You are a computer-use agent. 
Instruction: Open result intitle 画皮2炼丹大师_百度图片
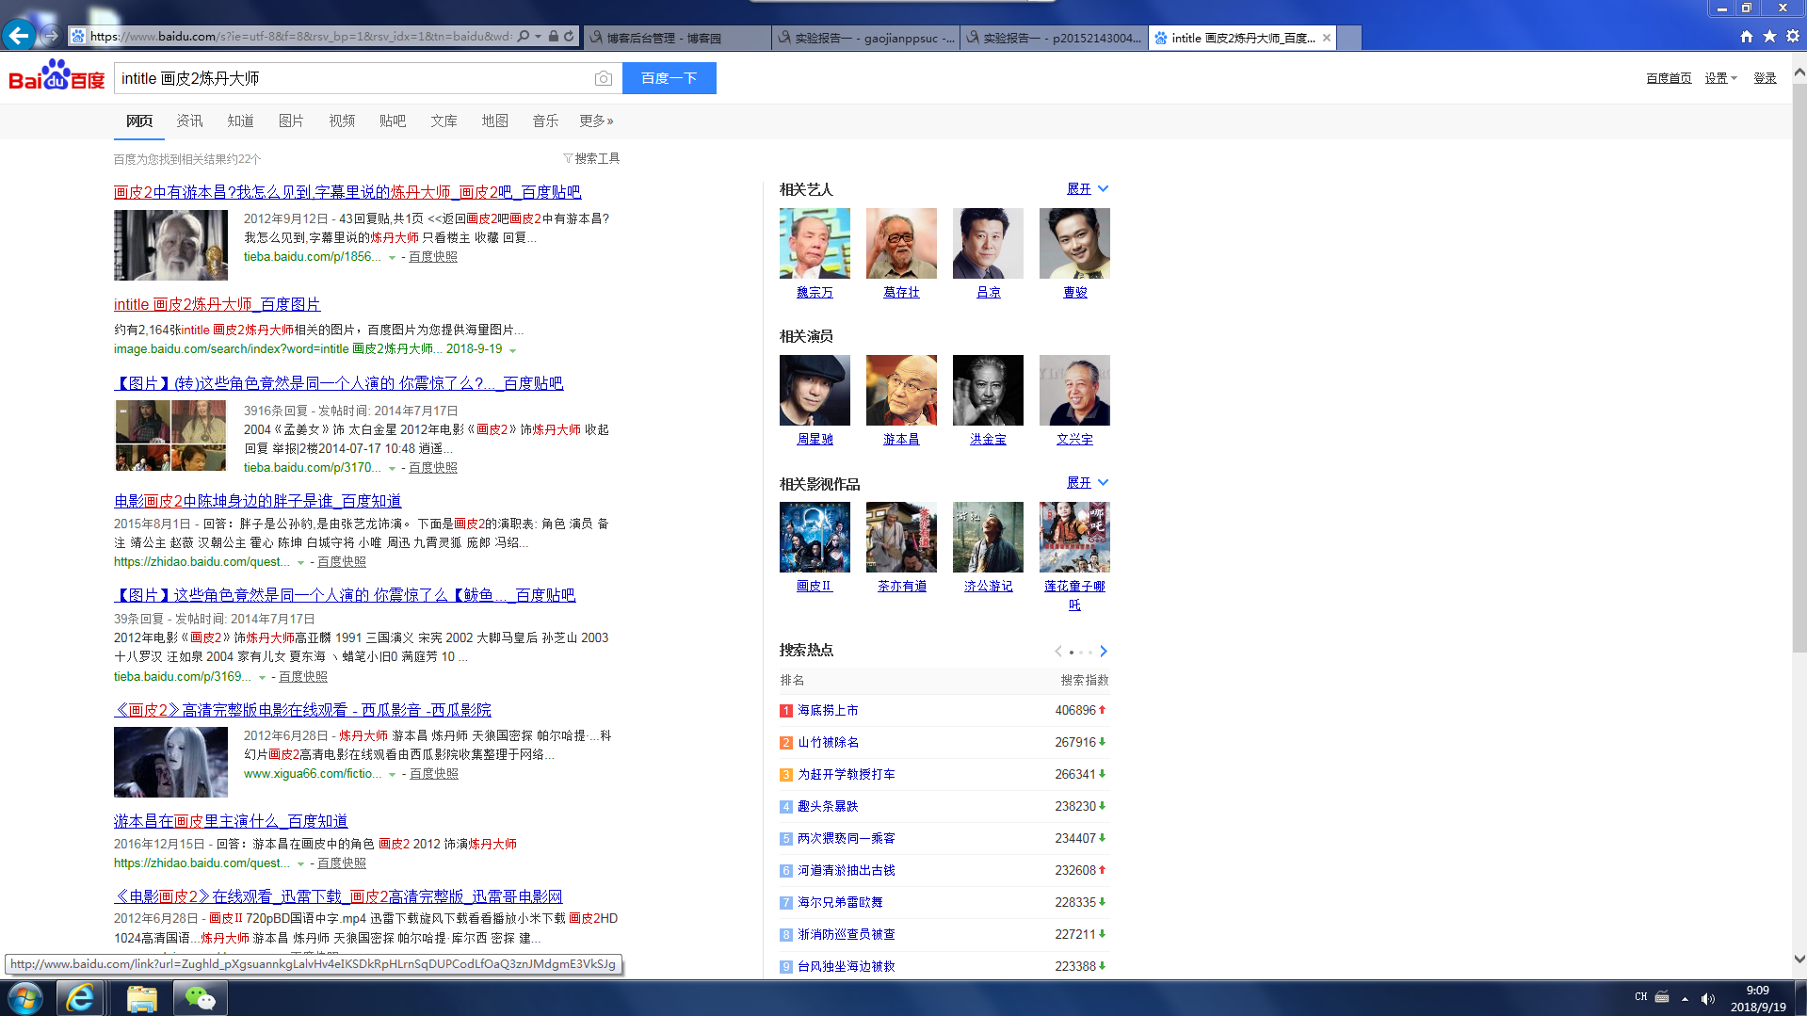[x=217, y=304]
